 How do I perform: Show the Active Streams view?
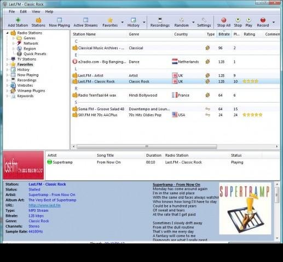coord(85,22)
